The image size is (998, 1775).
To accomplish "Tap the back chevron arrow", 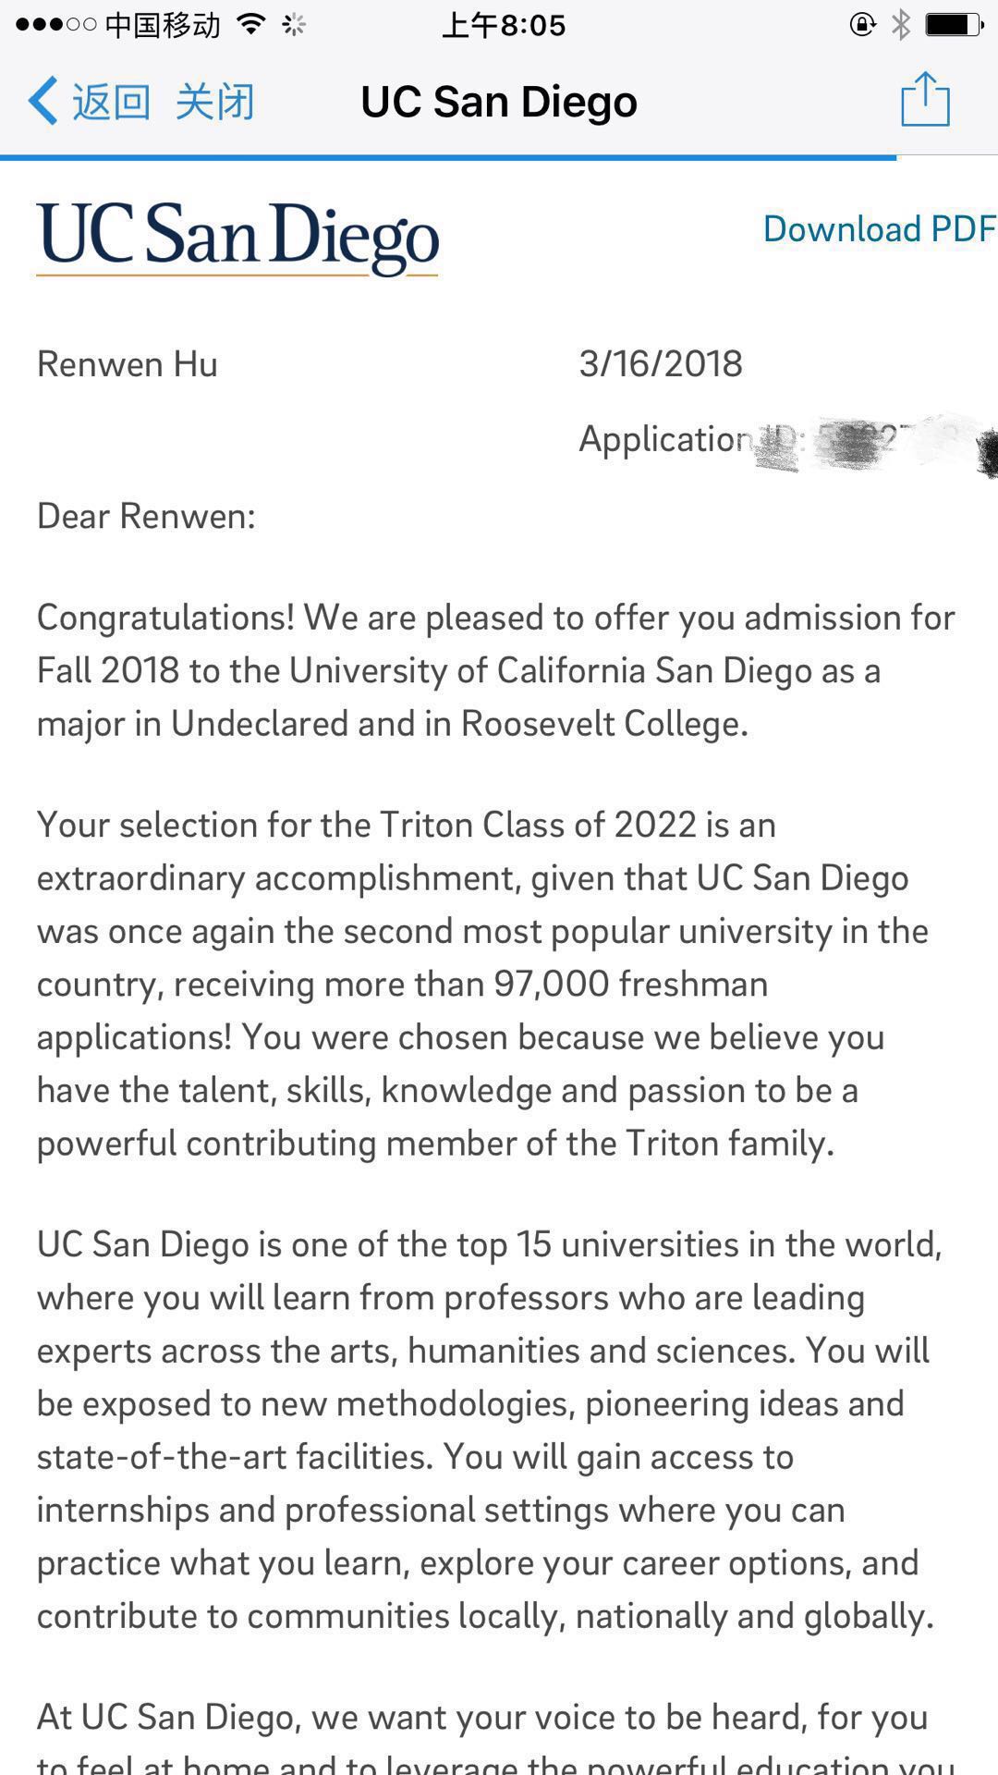I will click(x=43, y=100).
